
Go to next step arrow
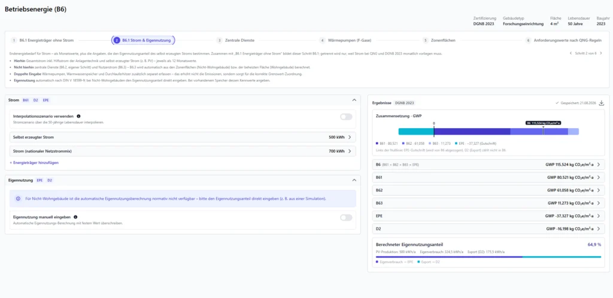[x=600, y=53]
